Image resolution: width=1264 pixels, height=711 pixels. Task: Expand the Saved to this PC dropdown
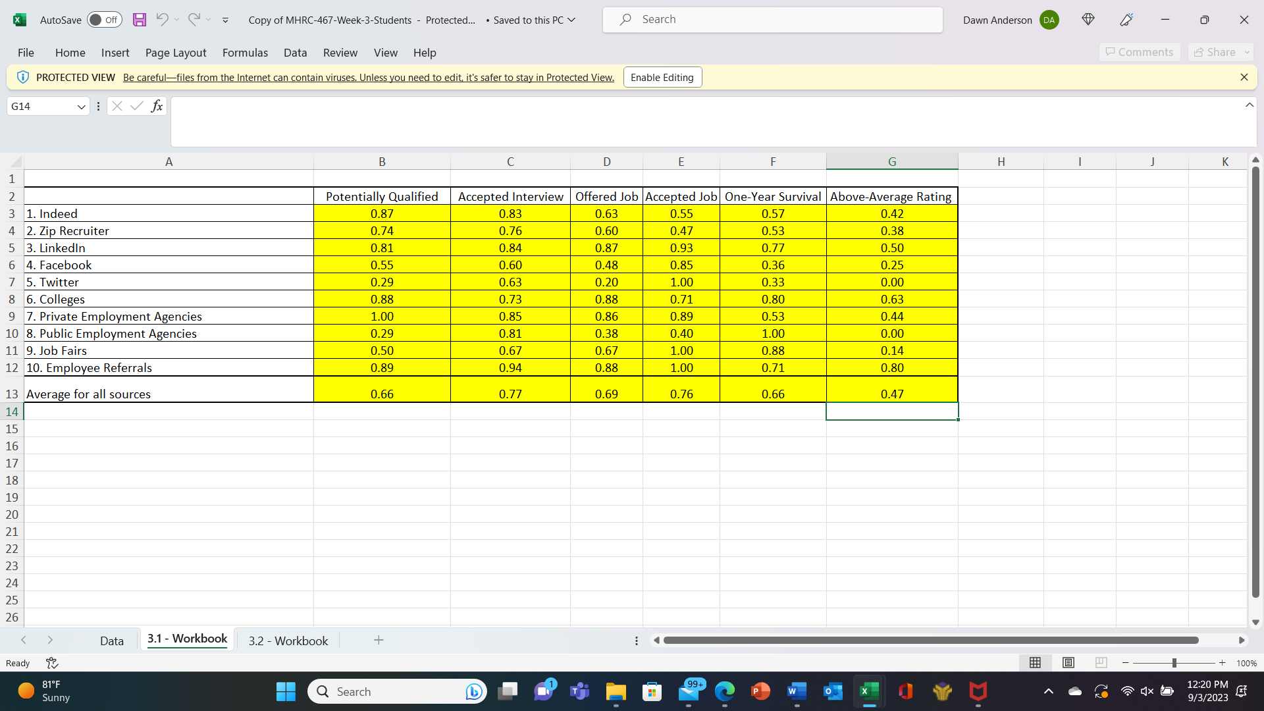coord(571,20)
